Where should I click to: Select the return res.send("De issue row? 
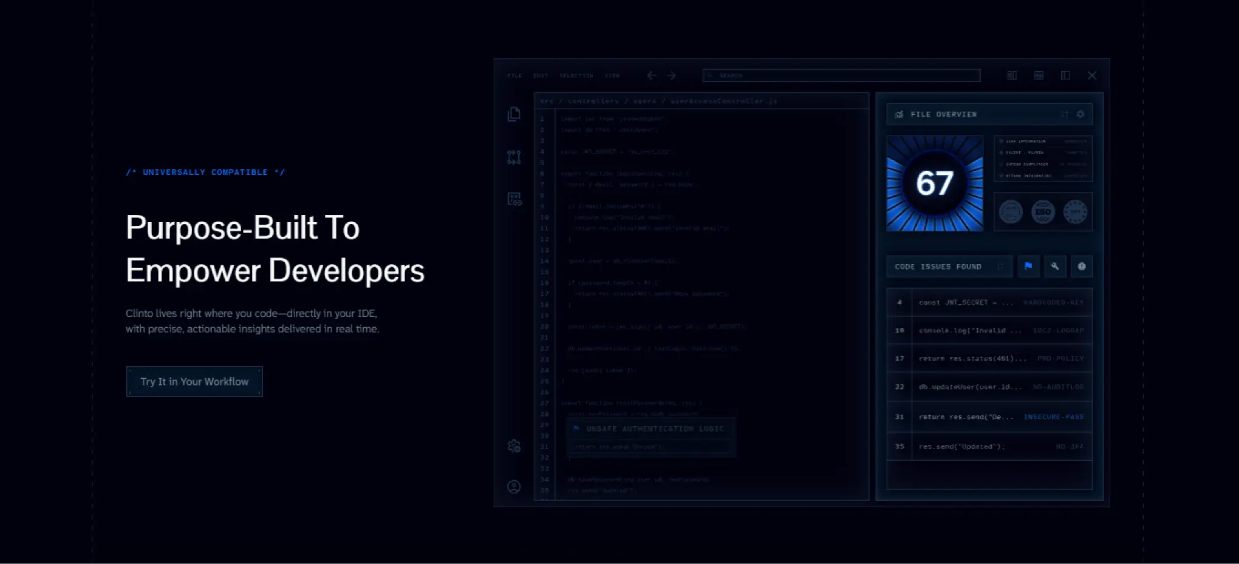click(989, 416)
